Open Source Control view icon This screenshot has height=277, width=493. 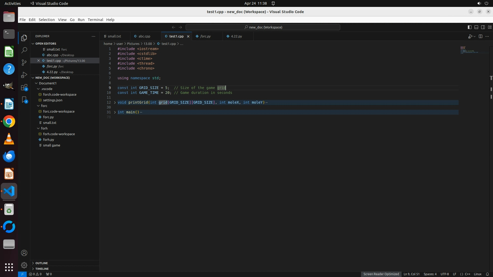coord(24,63)
